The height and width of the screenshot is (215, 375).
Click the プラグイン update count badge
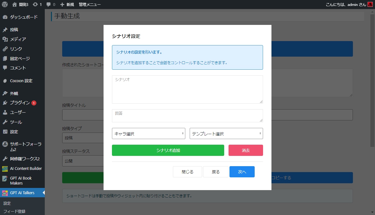point(34,103)
